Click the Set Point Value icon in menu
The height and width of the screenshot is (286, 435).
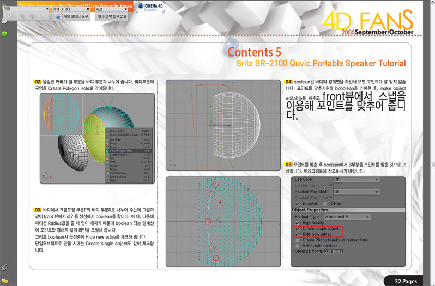[107, 173]
